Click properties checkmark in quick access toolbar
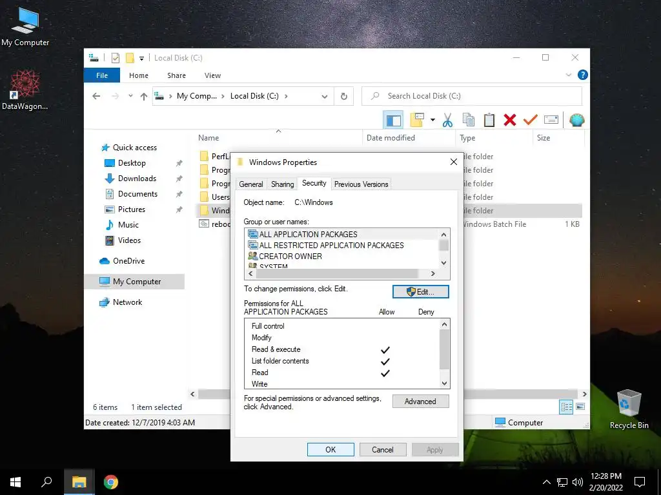661x495 pixels. click(115, 57)
